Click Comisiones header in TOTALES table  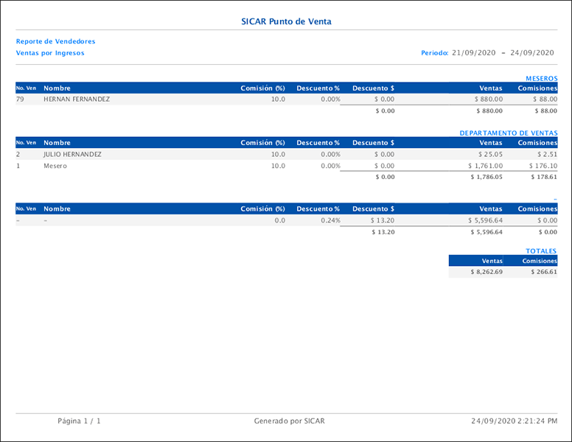pos(540,261)
